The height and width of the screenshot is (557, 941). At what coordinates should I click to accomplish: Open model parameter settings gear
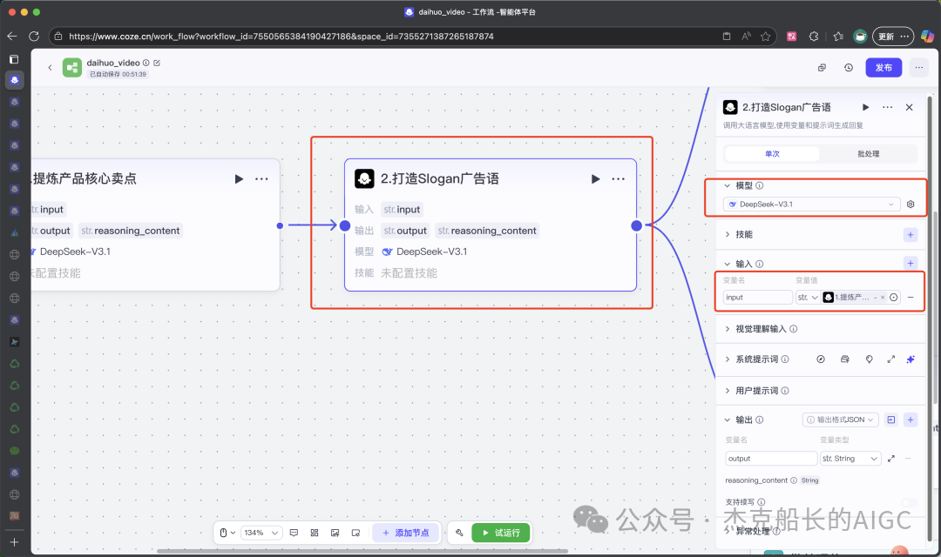coord(911,205)
